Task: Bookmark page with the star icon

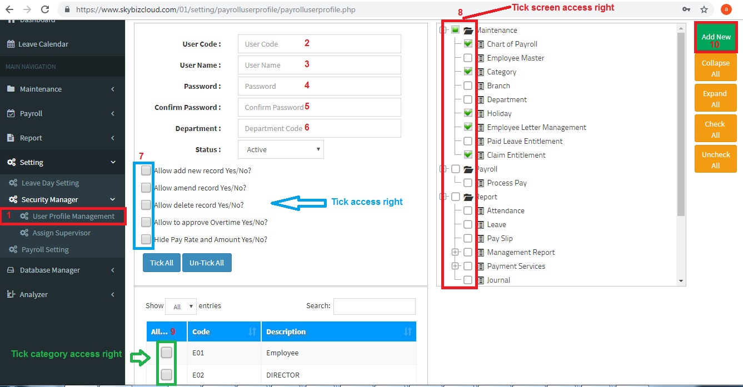Action: point(704,9)
